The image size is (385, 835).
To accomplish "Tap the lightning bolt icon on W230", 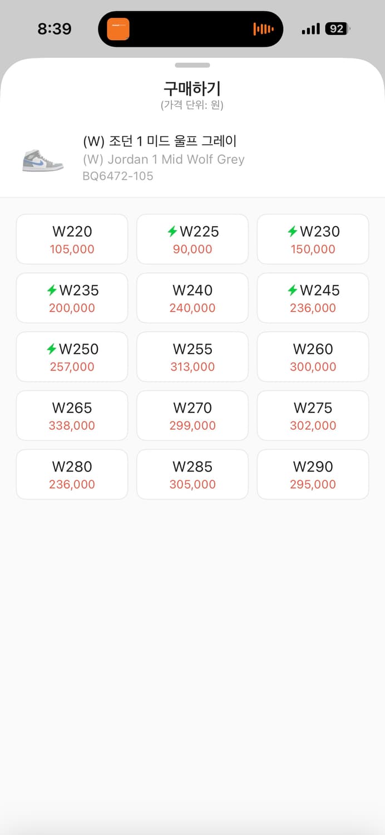I will pyautogui.click(x=293, y=232).
